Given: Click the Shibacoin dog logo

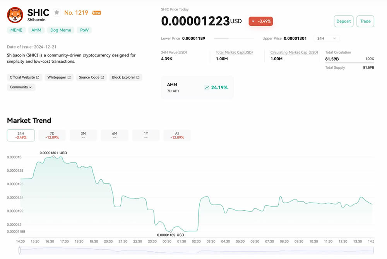Looking at the screenshot, I should (x=15, y=15).
